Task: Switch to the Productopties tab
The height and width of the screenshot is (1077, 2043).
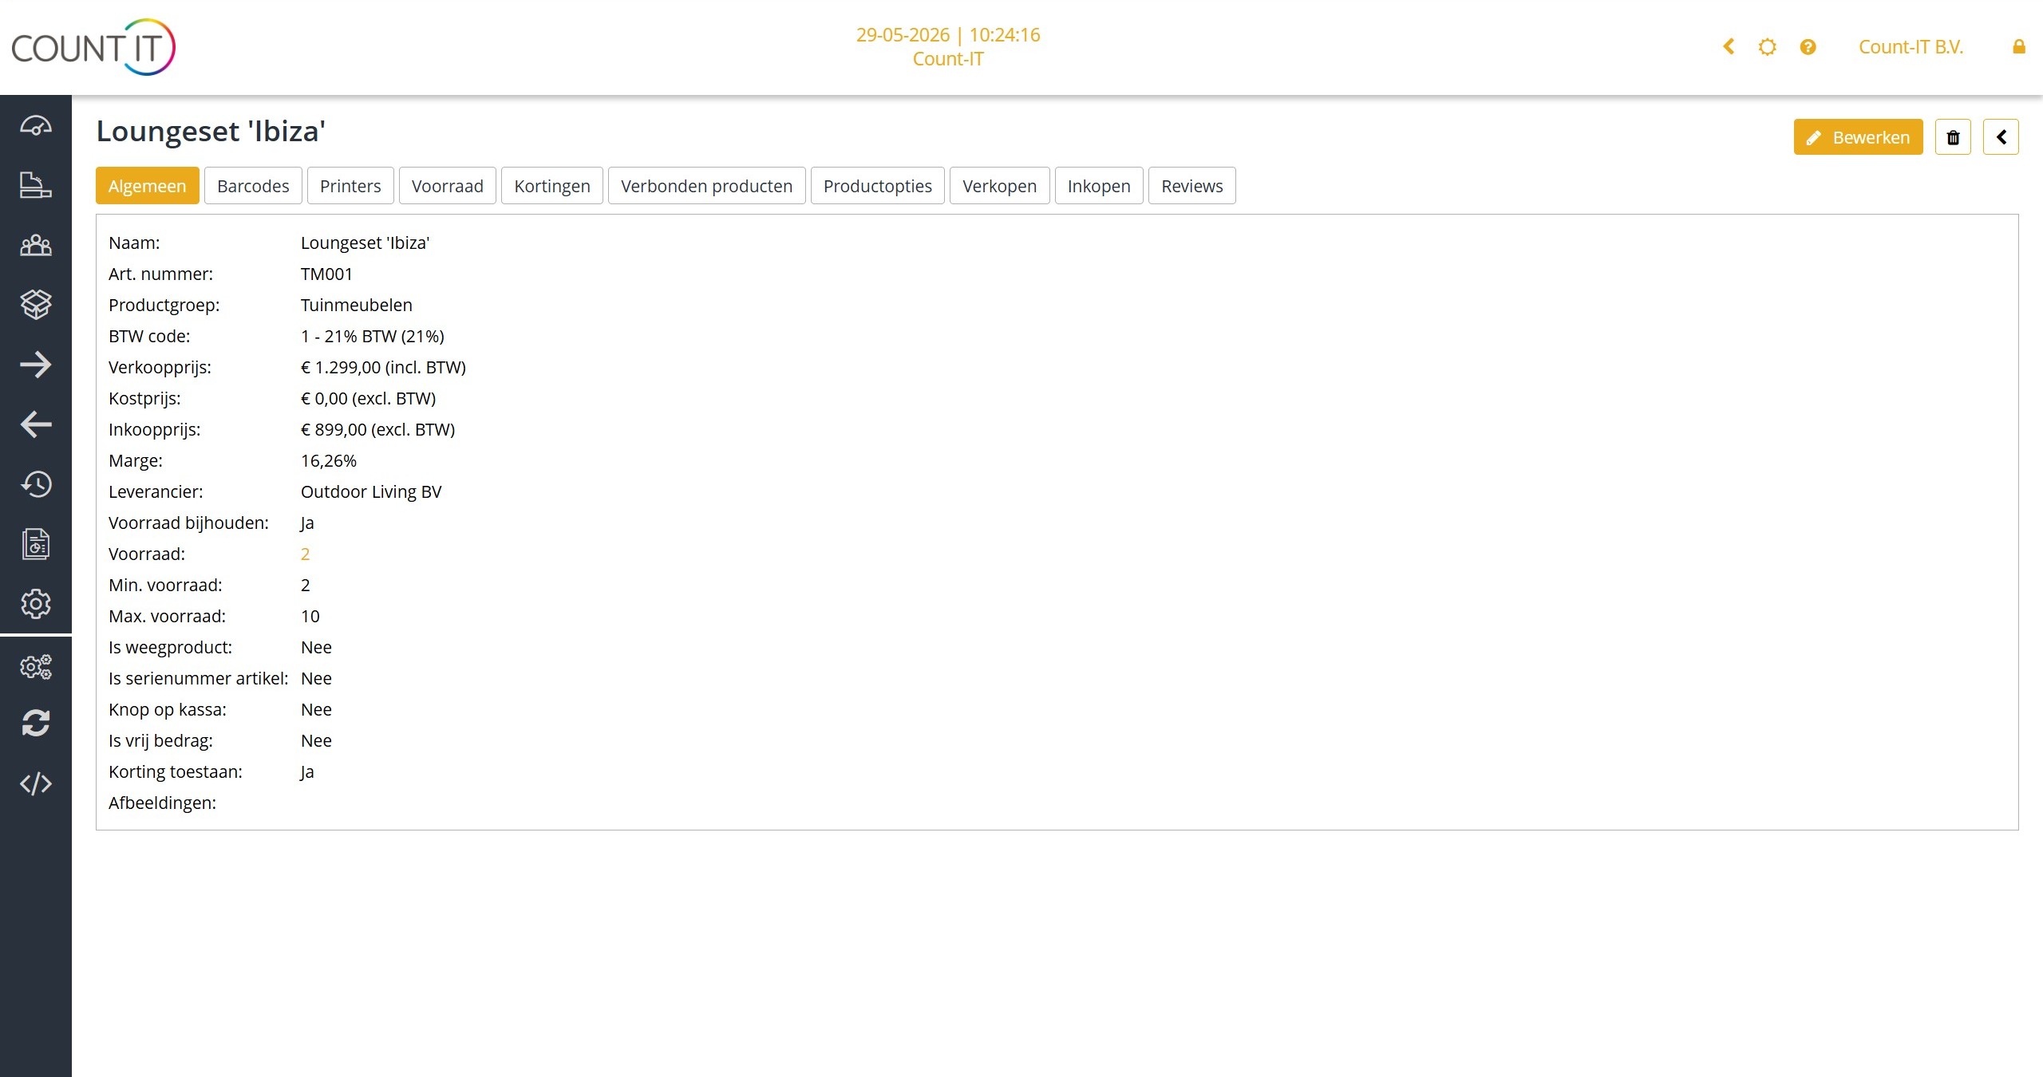Action: point(878,186)
